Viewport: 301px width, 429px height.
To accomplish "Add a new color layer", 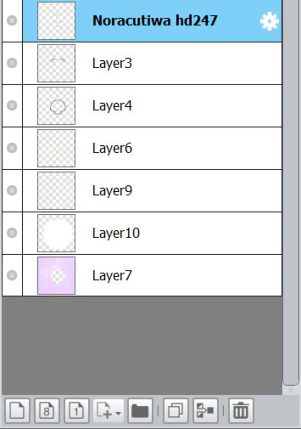I will 17,410.
